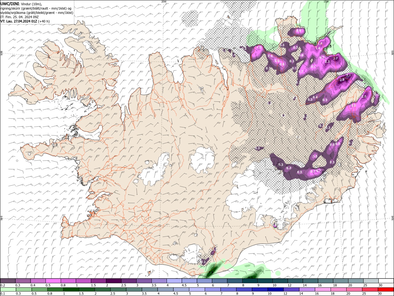Click the '15W' longitude label

[326, 2]
